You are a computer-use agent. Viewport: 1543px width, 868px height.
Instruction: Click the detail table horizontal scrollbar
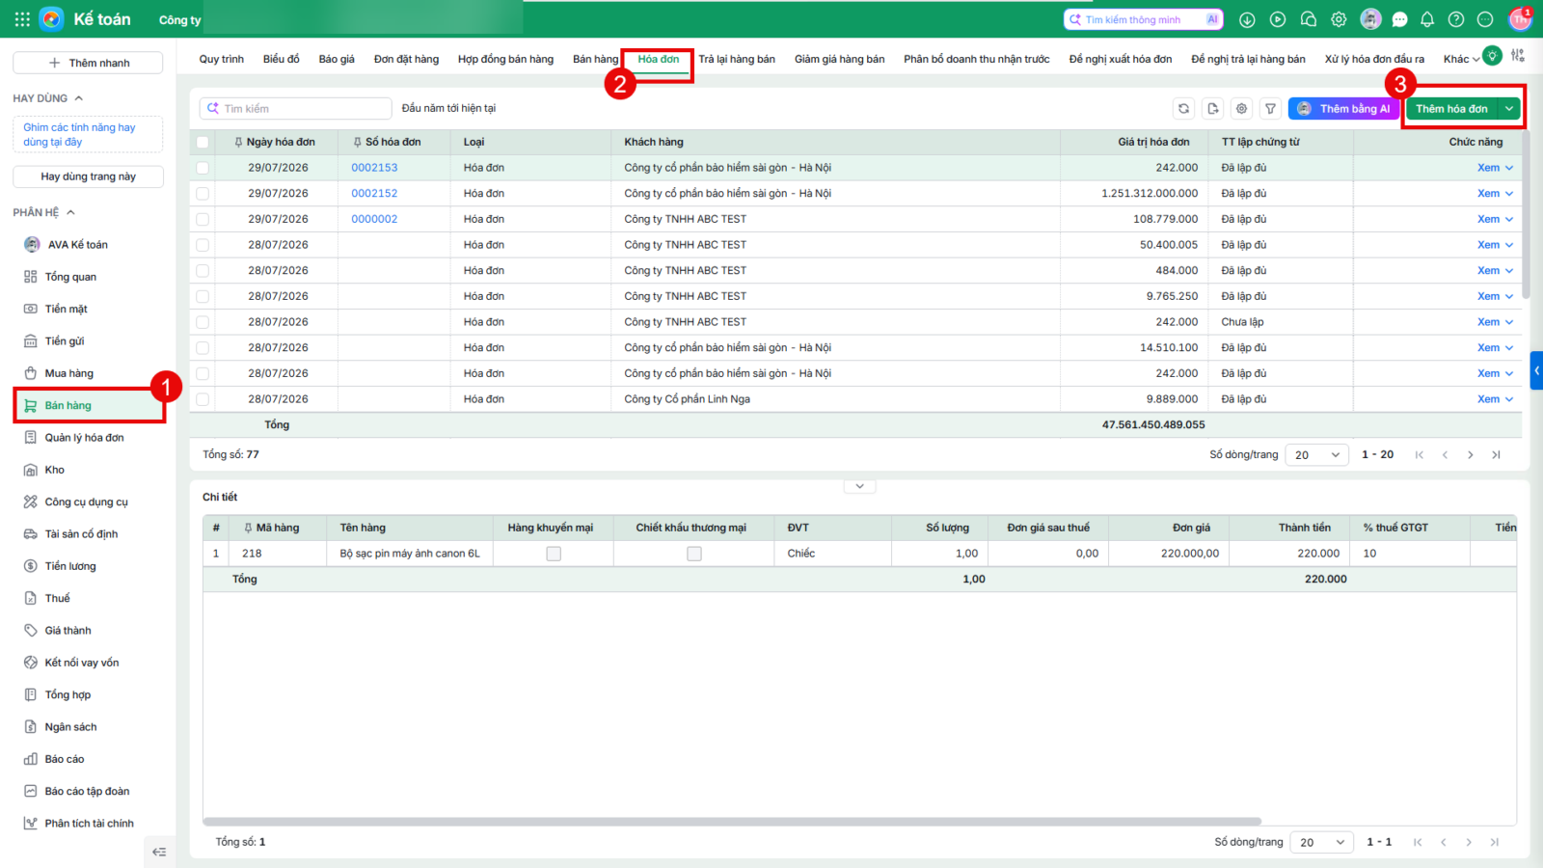tap(732, 822)
